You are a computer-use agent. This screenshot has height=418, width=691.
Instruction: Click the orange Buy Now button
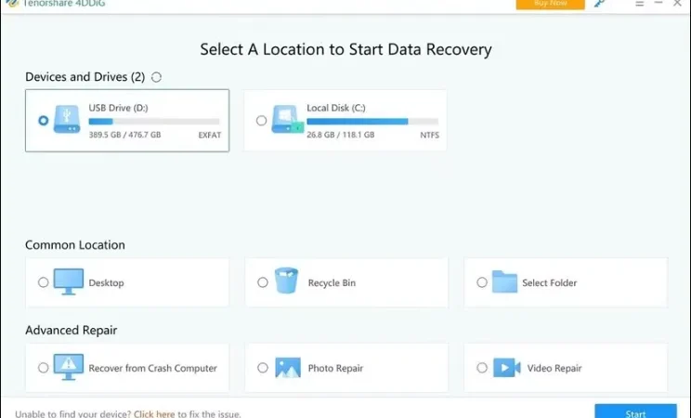click(x=551, y=4)
